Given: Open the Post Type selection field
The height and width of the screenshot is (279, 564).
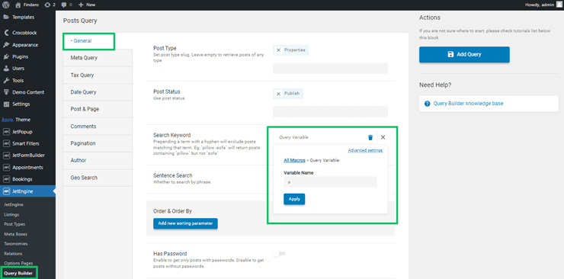Looking at the screenshot, I should pyautogui.click(x=330, y=69).
